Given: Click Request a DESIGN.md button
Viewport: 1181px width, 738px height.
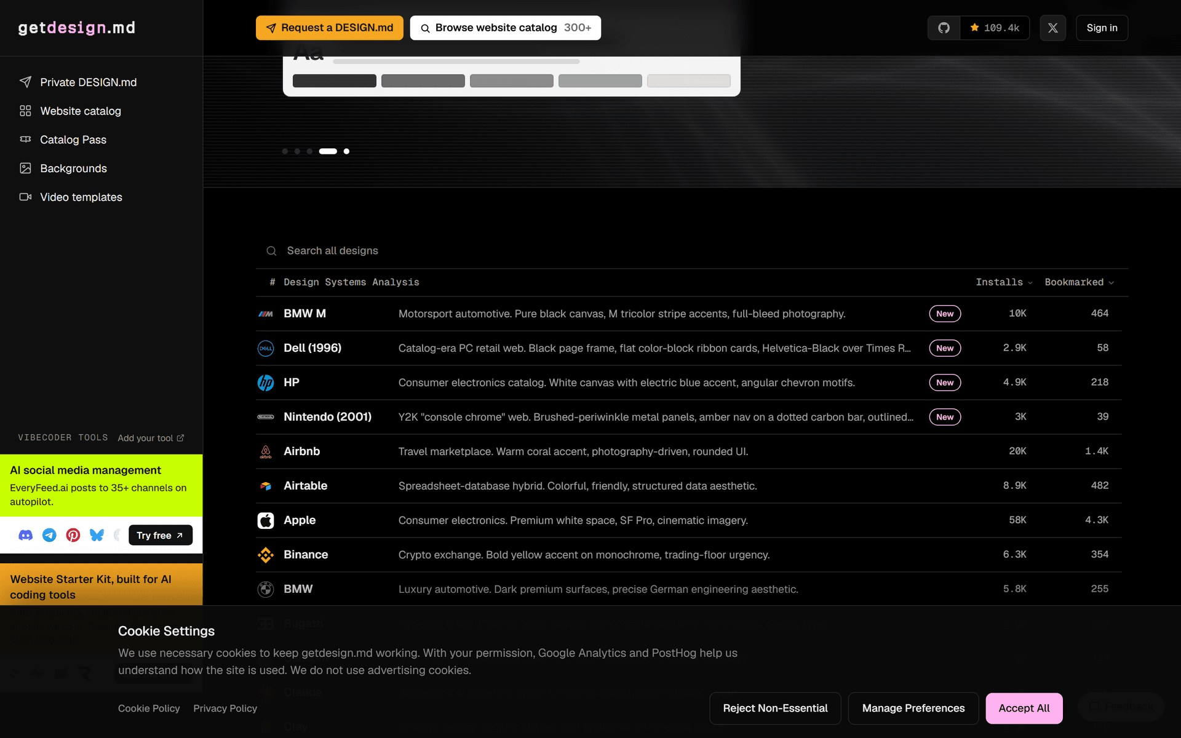Looking at the screenshot, I should (330, 28).
